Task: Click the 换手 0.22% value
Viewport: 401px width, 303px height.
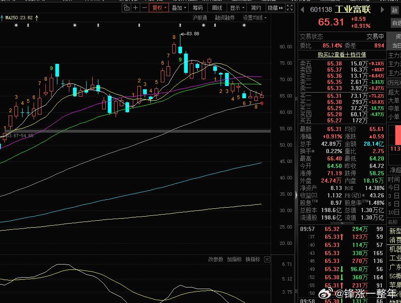Action: click(334, 151)
